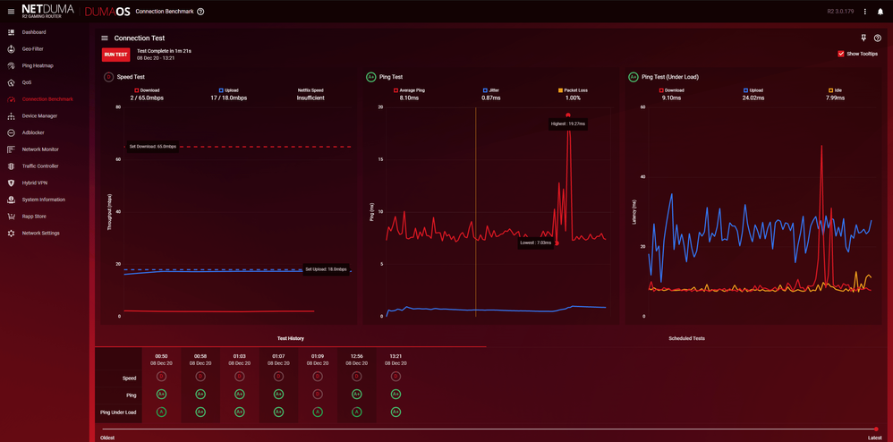Viewport: 893px width, 442px height.
Task: Switch to the Scheduled Tests tab
Action: (x=686, y=338)
